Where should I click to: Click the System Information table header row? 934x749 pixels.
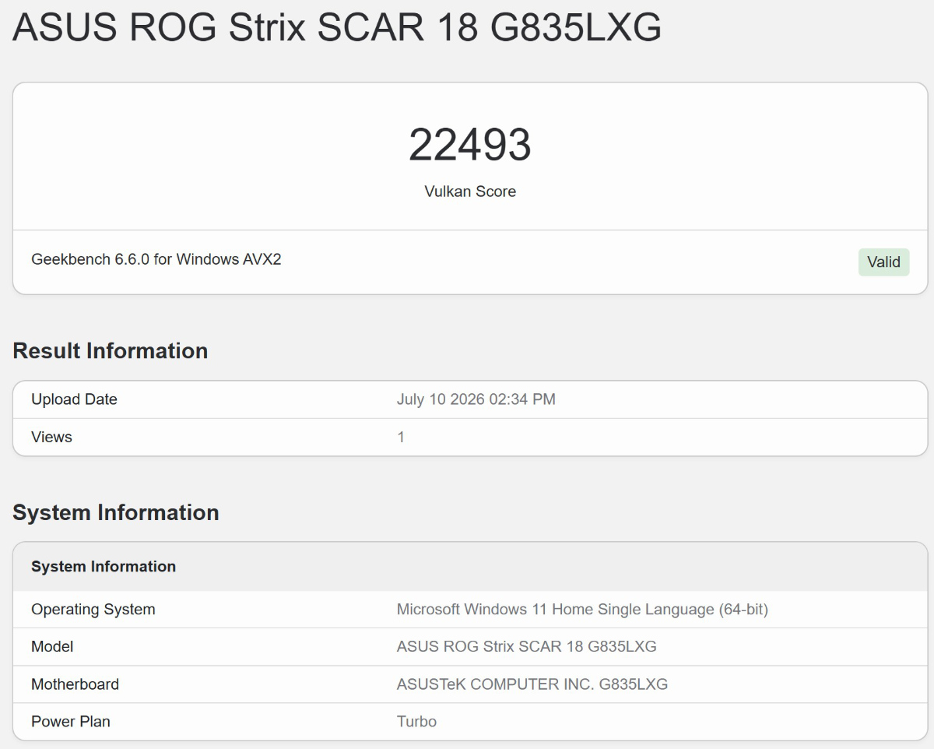(x=470, y=567)
